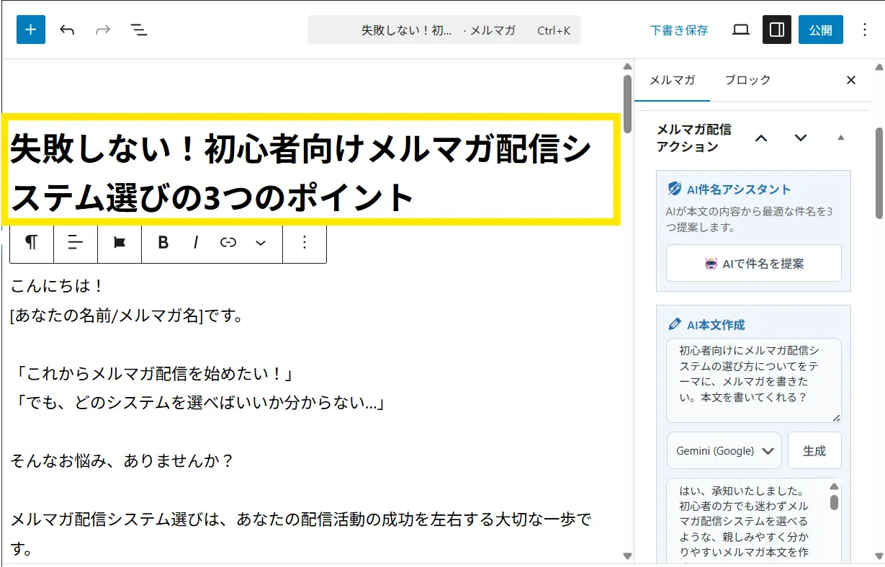Open the text alignment options
Screen dimensions: 885x567
(76, 243)
